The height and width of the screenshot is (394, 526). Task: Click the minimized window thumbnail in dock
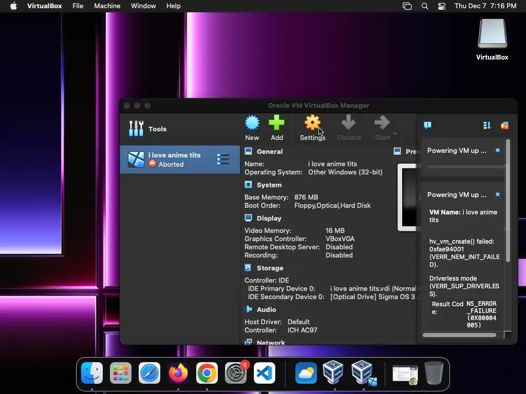405,375
